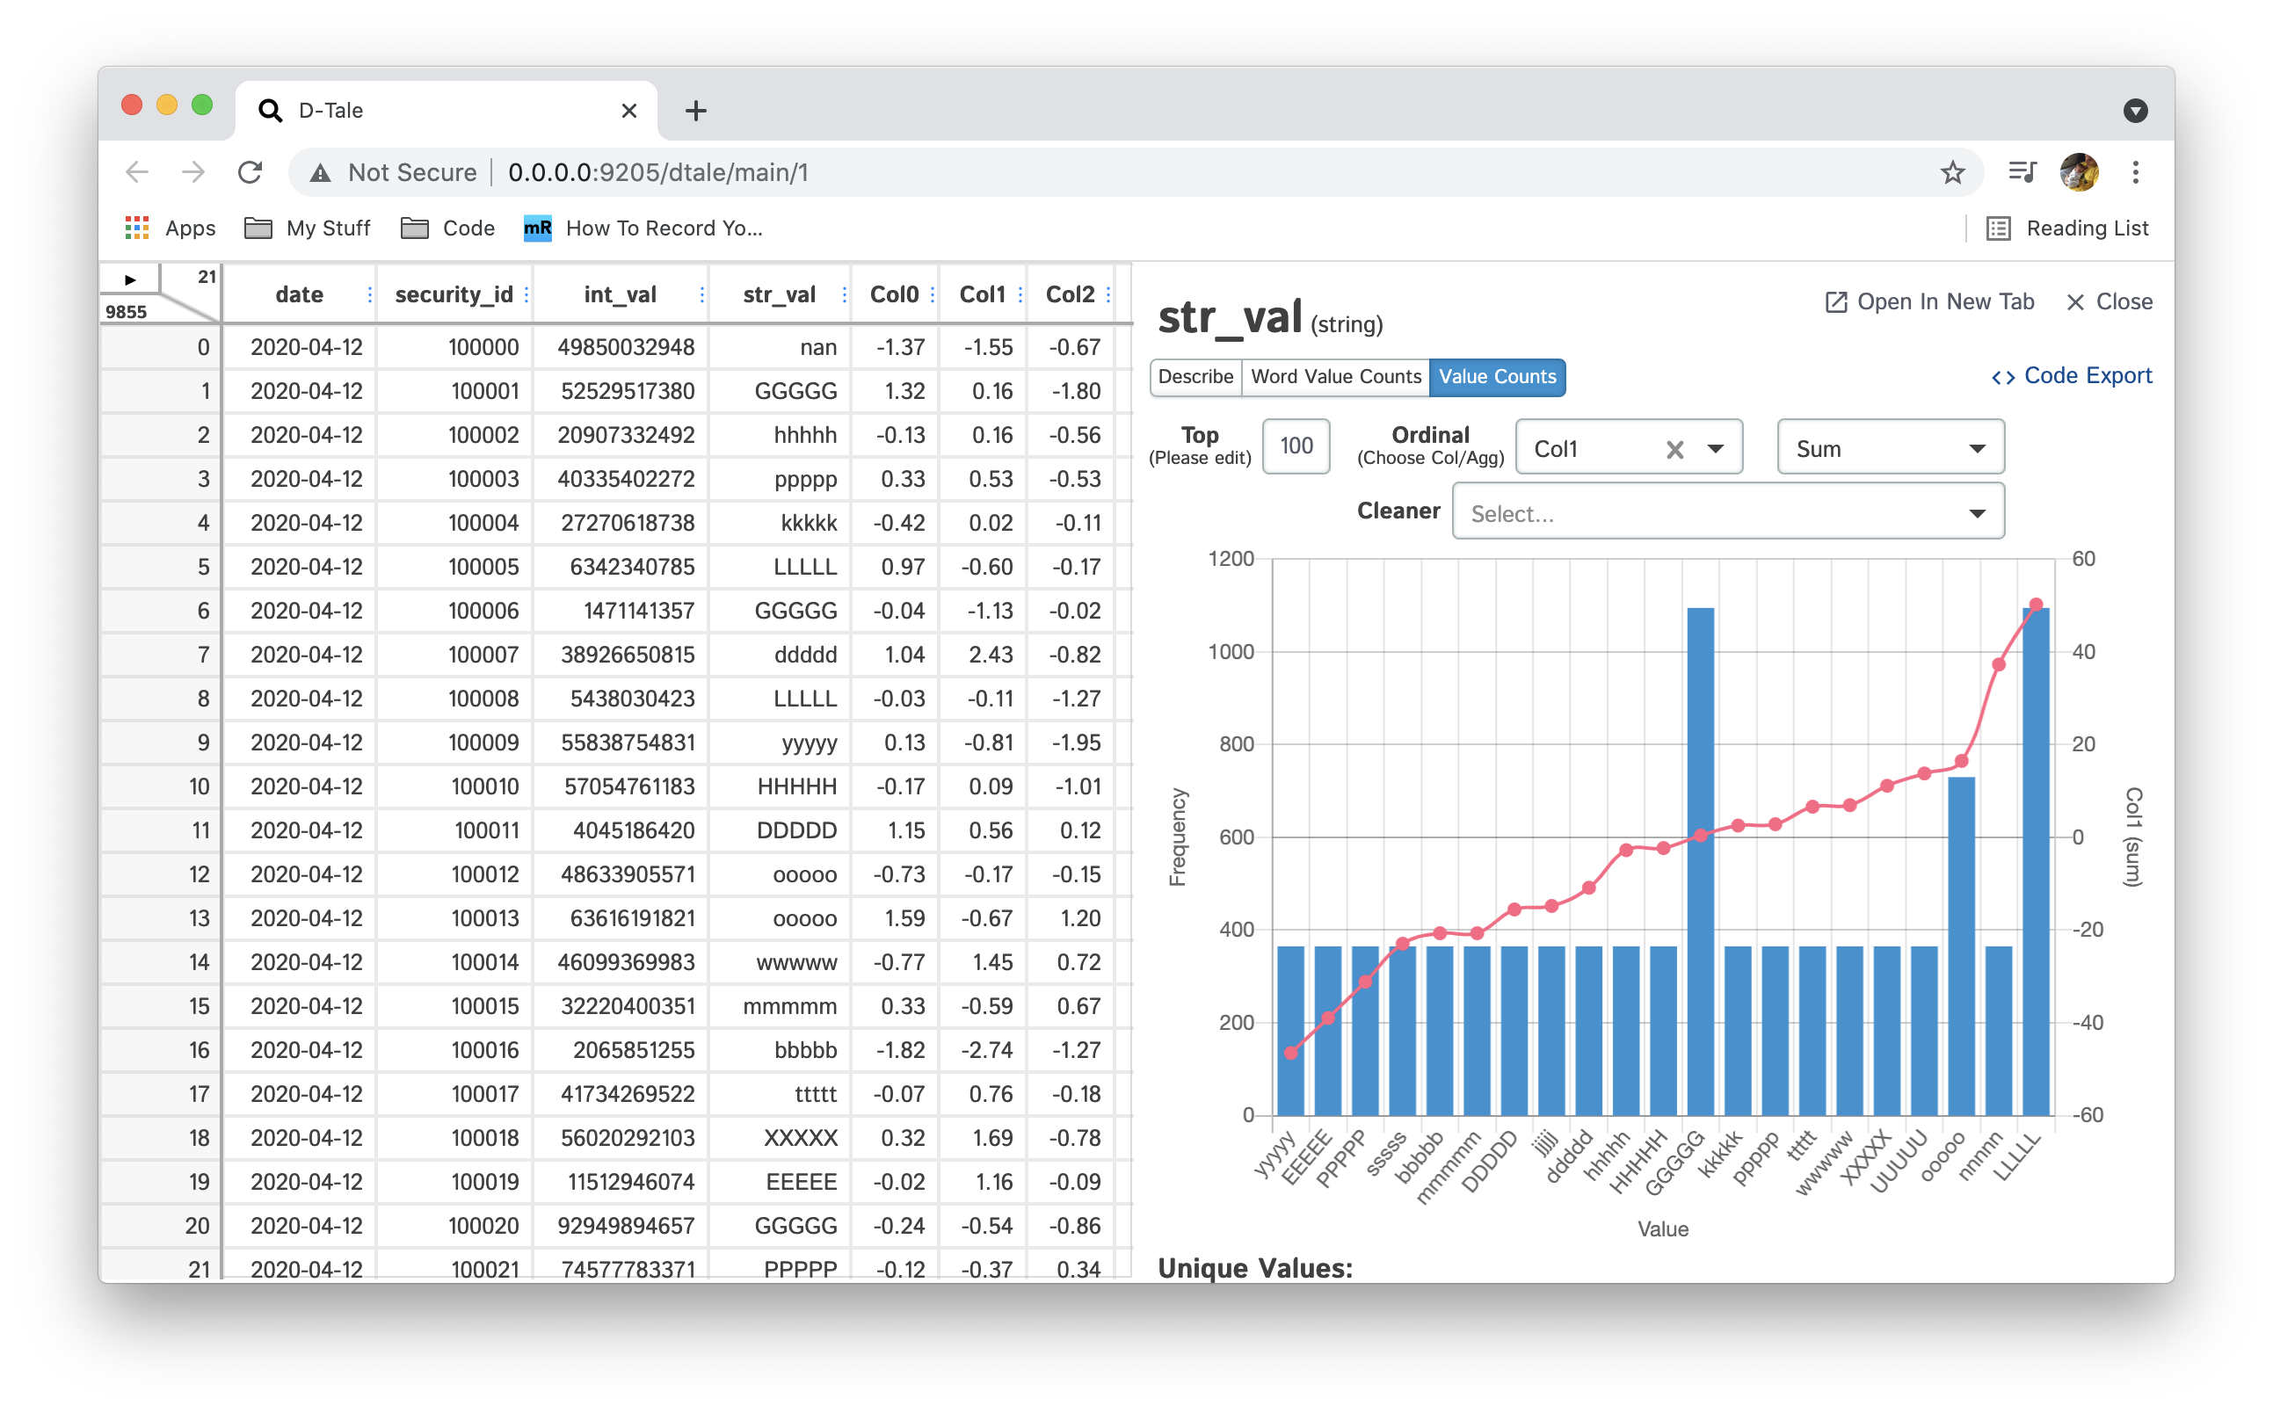Open Chrome's three-dot menu

coord(2135,173)
